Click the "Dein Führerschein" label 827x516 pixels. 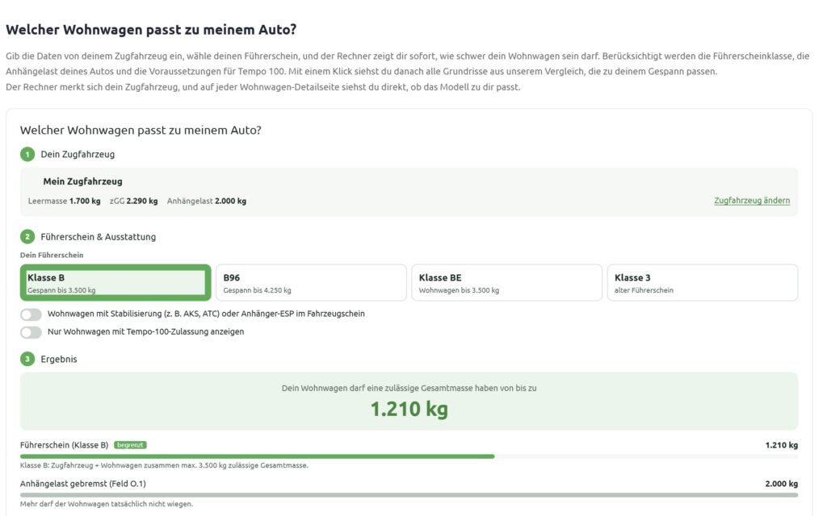pos(52,256)
